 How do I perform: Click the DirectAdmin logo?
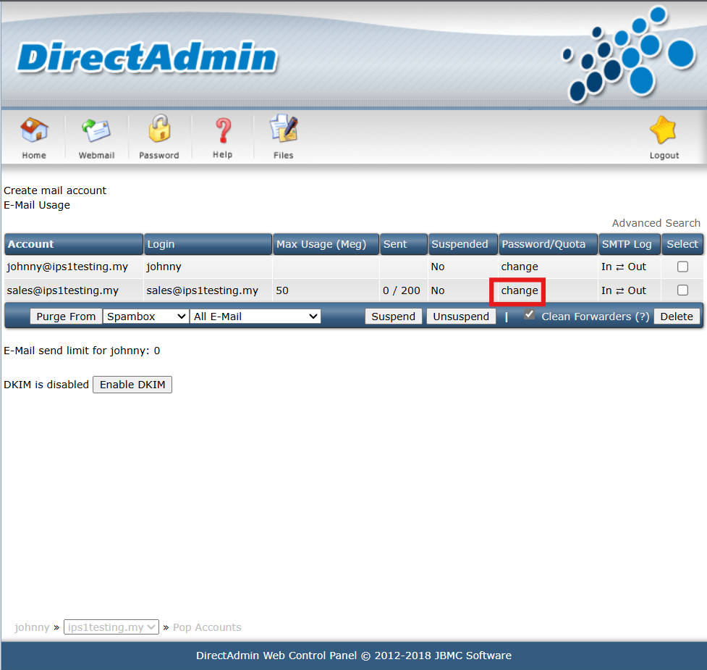pyautogui.click(x=147, y=58)
